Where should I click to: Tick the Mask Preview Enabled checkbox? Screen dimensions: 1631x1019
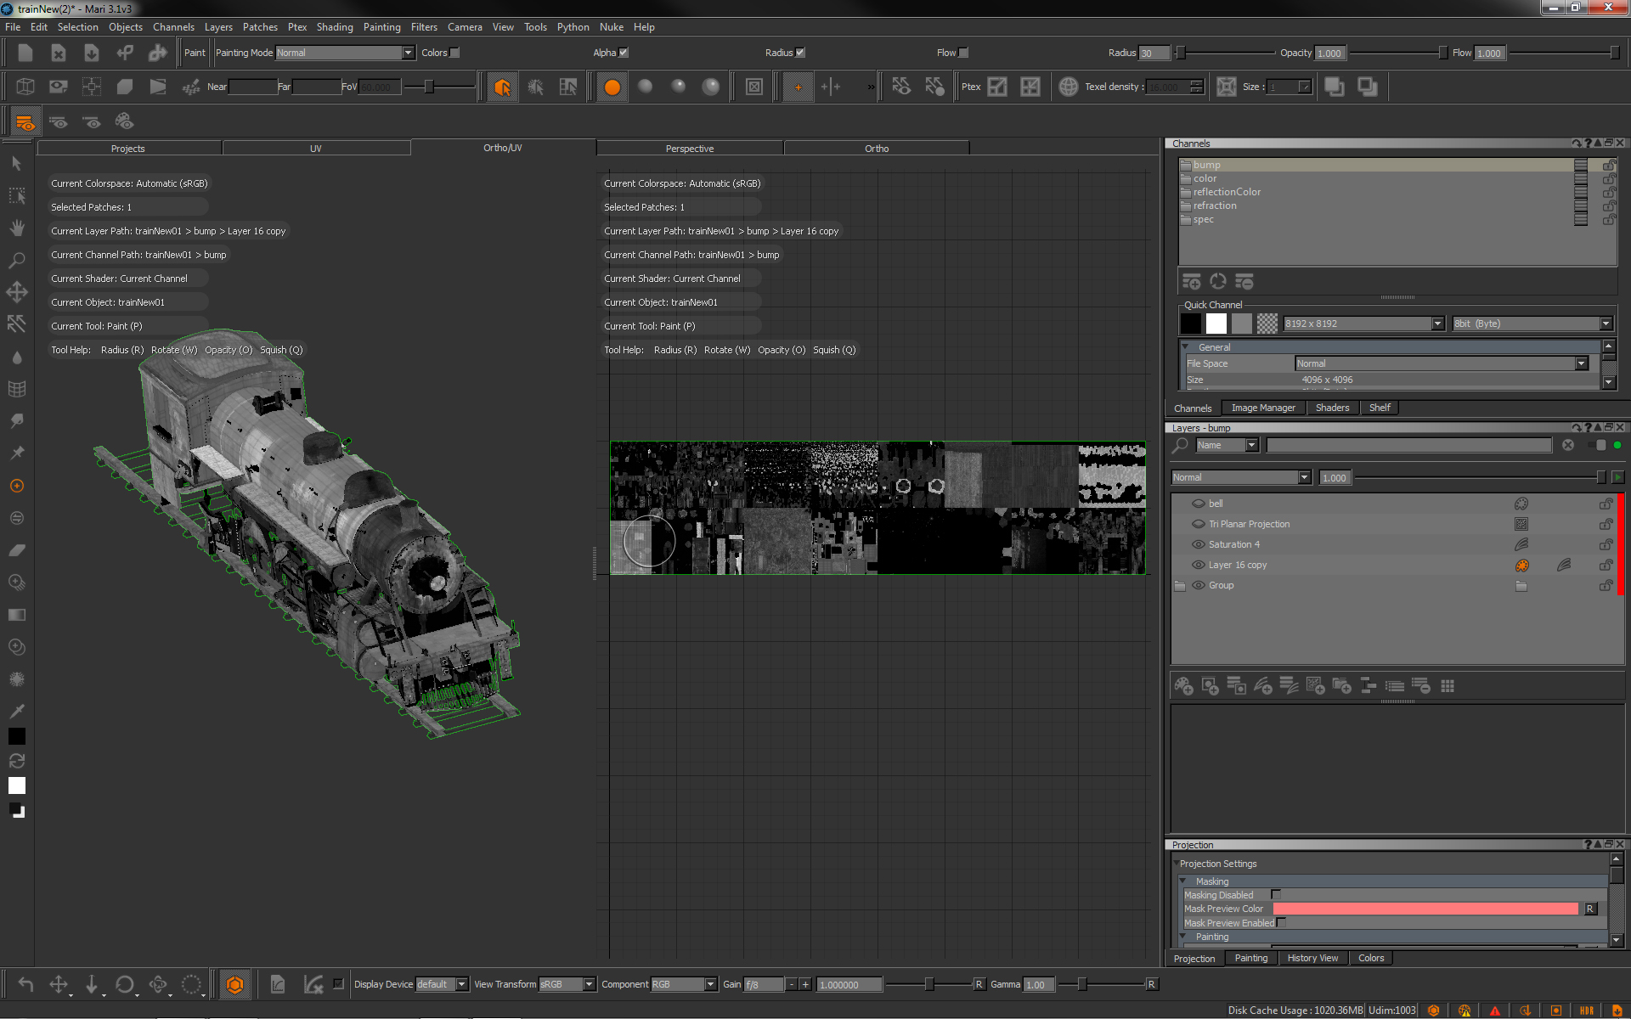[1281, 923]
